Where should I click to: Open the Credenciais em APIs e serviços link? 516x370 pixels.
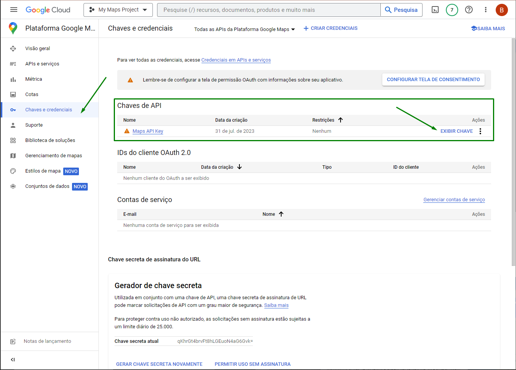[x=236, y=60]
